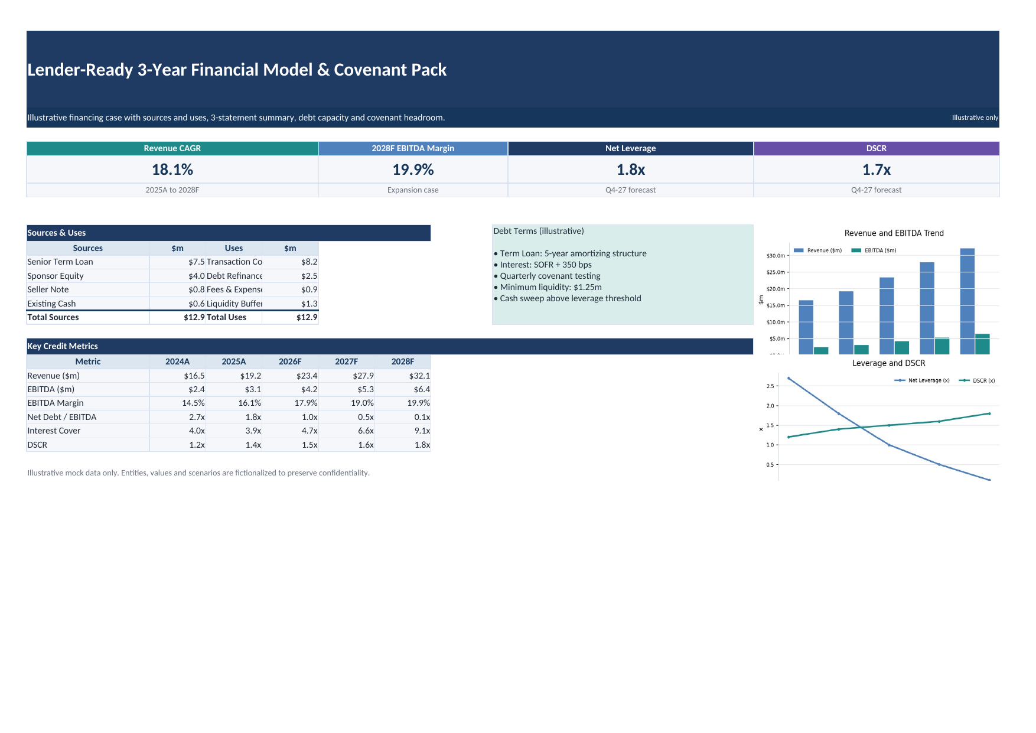Click the $8.2 Transaction Cost amount
This screenshot has height=733, width=1036.
[291, 262]
